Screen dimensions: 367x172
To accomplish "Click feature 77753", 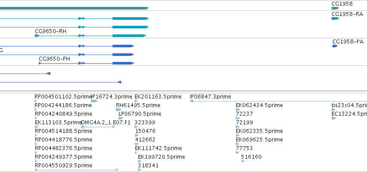I will pos(245,148).
